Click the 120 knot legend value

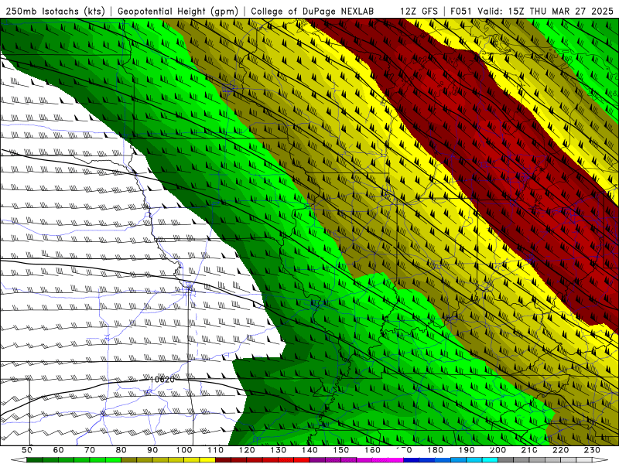(x=247, y=450)
